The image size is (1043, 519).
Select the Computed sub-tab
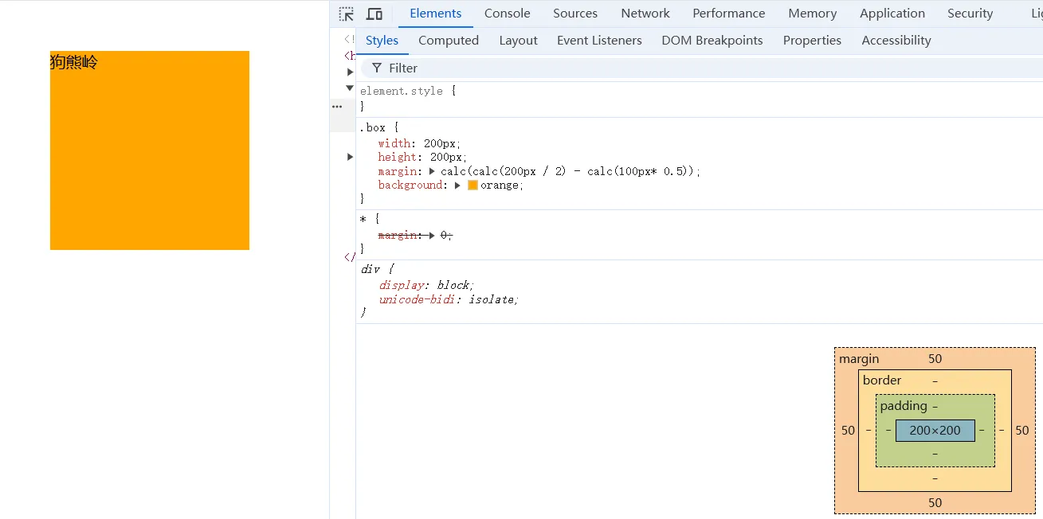[449, 41]
